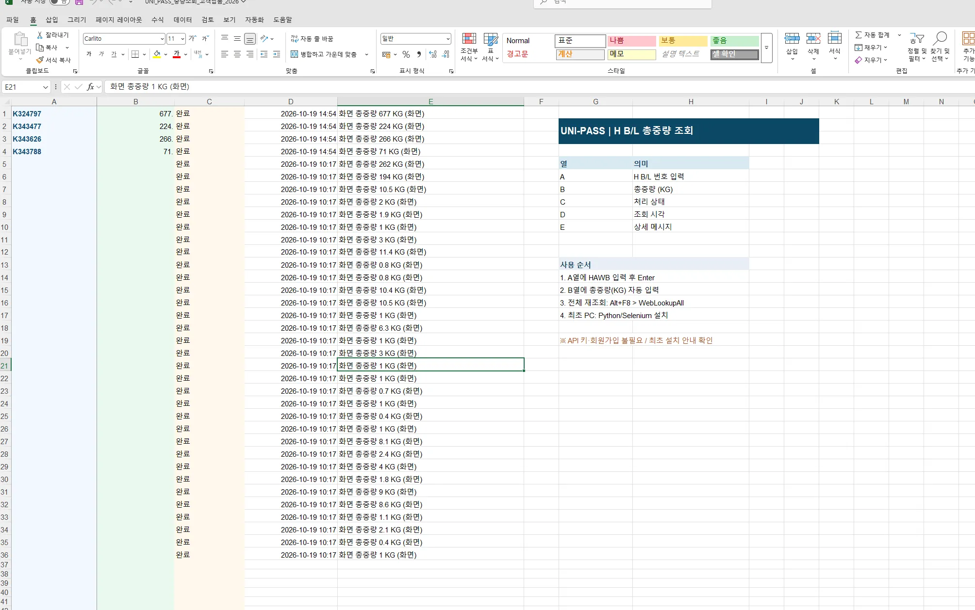Screen dimensions: 975x610
Task: Click Merge & Center (병합하고 가운데 맞춤)
Action: (324, 54)
